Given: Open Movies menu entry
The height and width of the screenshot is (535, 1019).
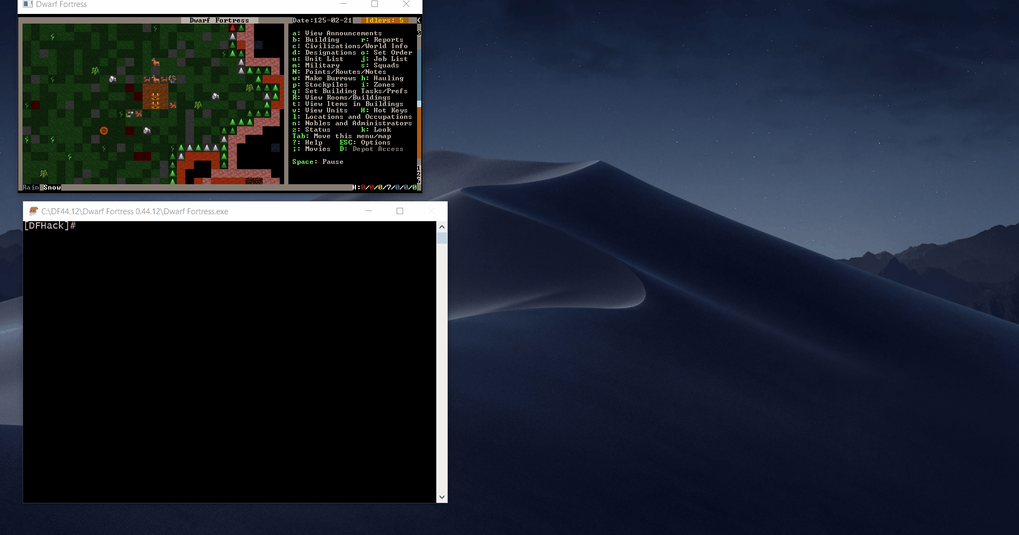Looking at the screenshot, I should click(311, 149).
